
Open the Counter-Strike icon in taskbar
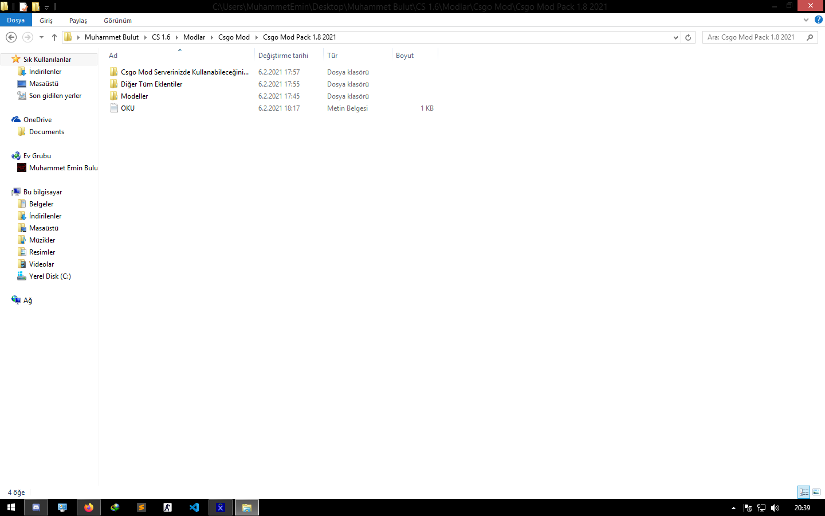[168, 507]
